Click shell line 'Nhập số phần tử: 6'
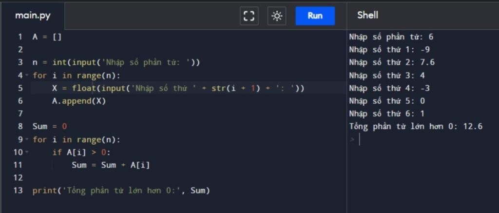This screenshot has height=213, width=499. pos(391,37)
